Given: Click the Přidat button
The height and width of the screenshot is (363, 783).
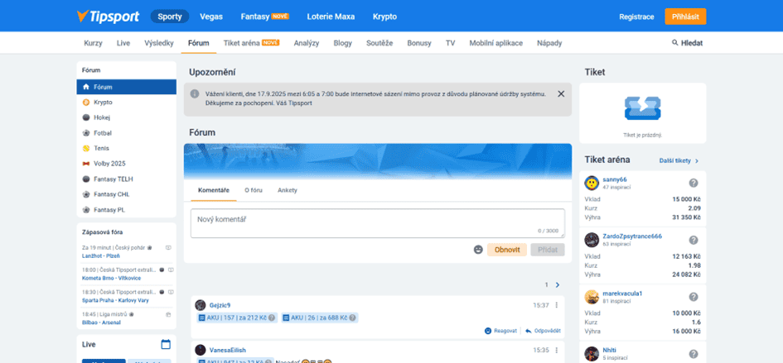Looking at the screenshot, I should click(548, 250).
